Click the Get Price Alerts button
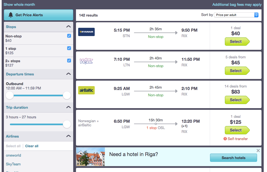 pos(39,15)
